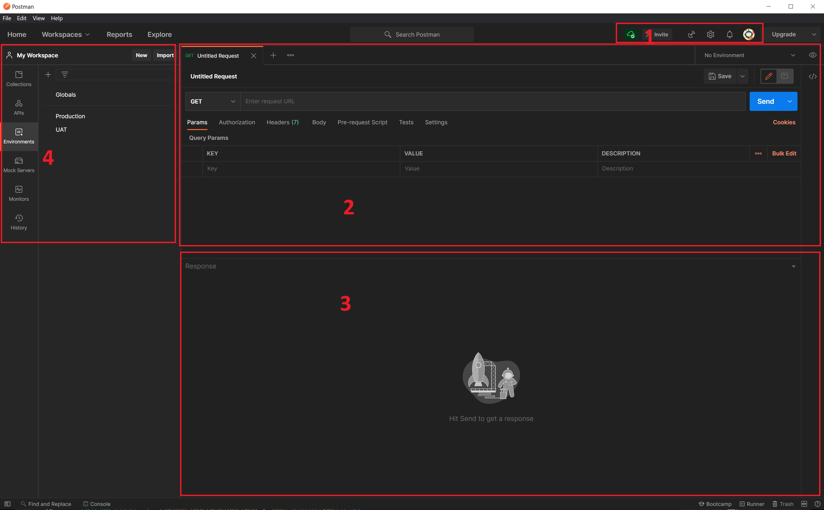Open the code snippet panel icon
The image size is (824, 510).
(813, 76)
